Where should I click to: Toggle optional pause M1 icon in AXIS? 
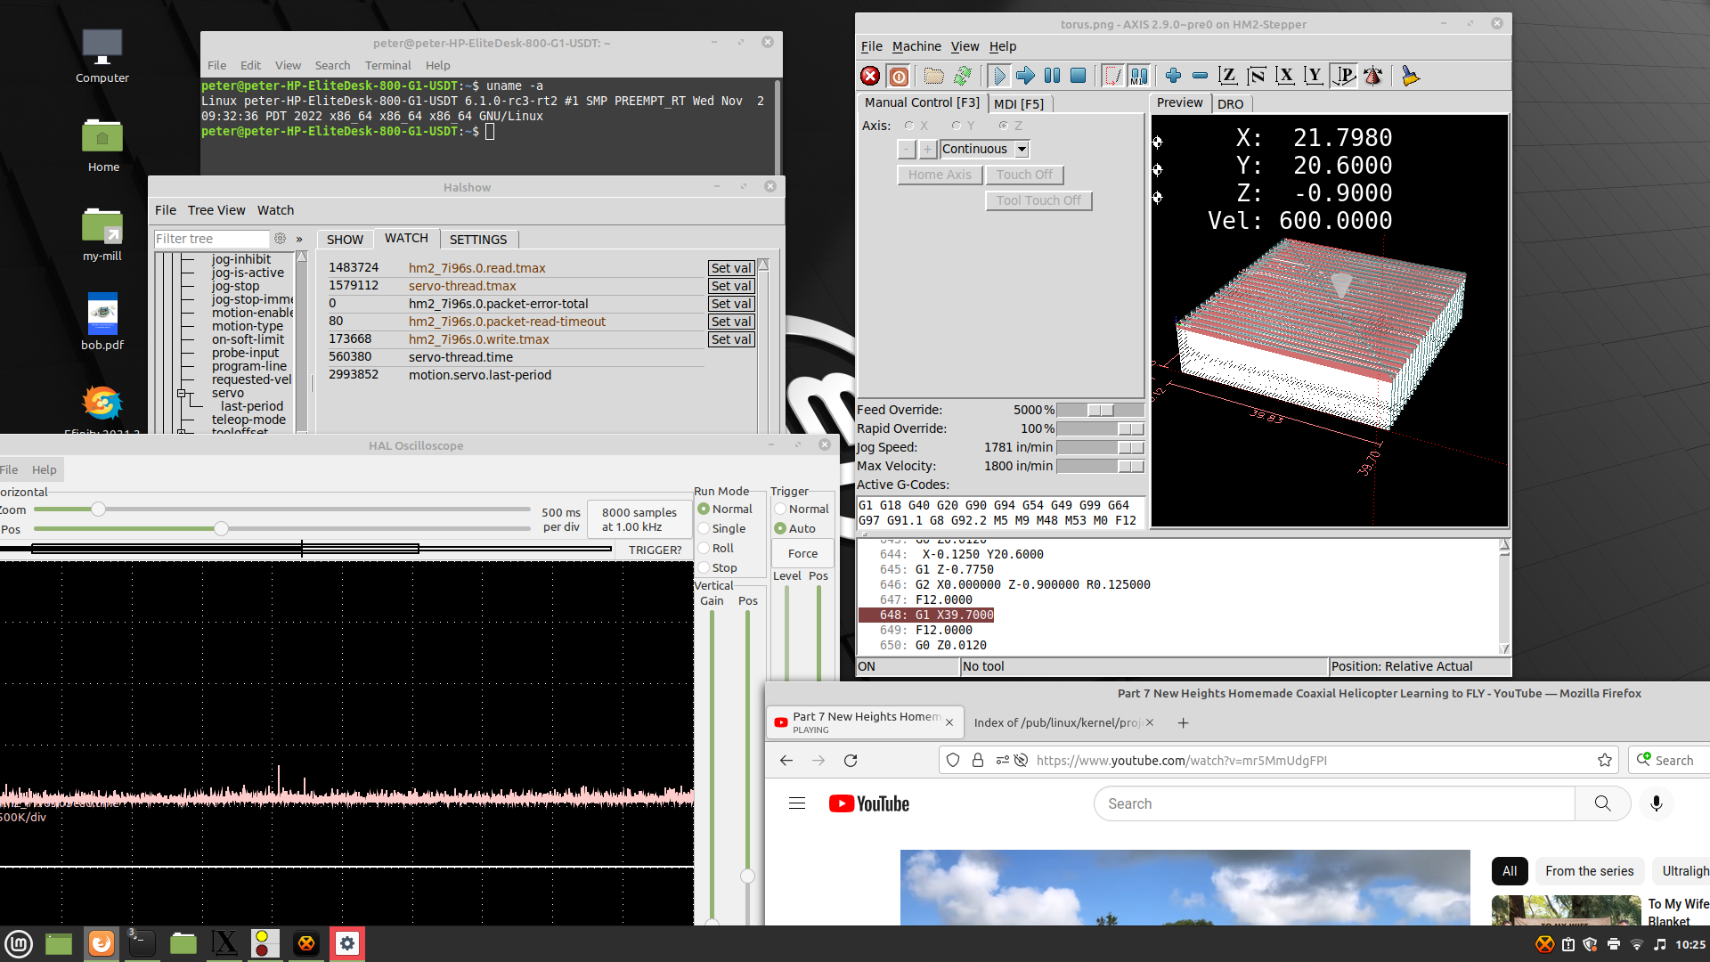point(1139,77)
